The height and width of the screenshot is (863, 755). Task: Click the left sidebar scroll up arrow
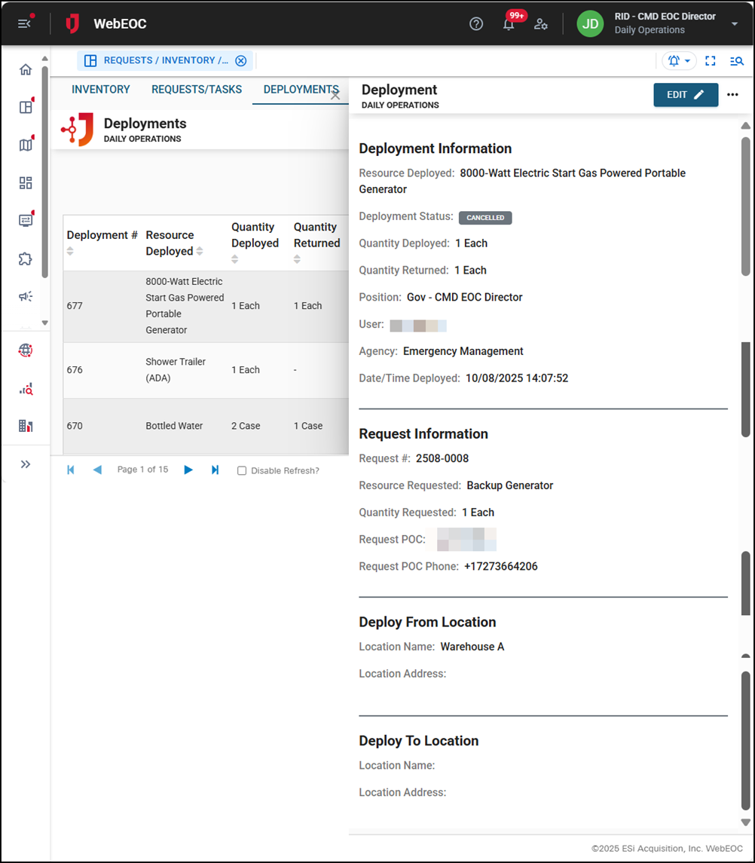(44, 58)
